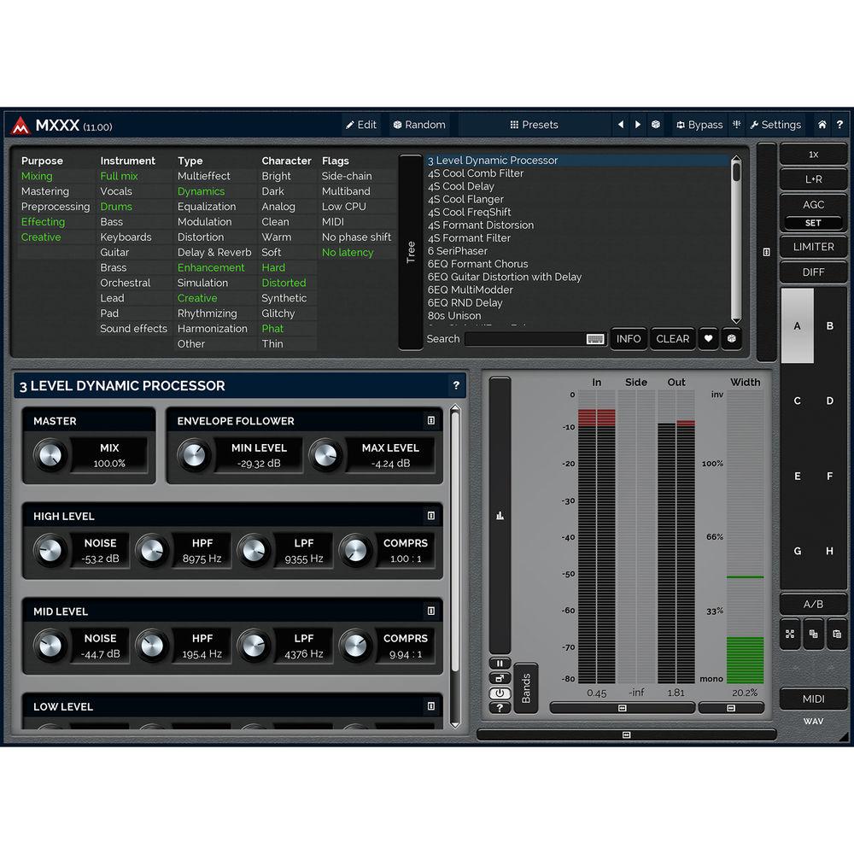Toggle the DIFF monitoring button
Image resolution: width=854 pixels, height=854 pixels.
click(813, 272)
